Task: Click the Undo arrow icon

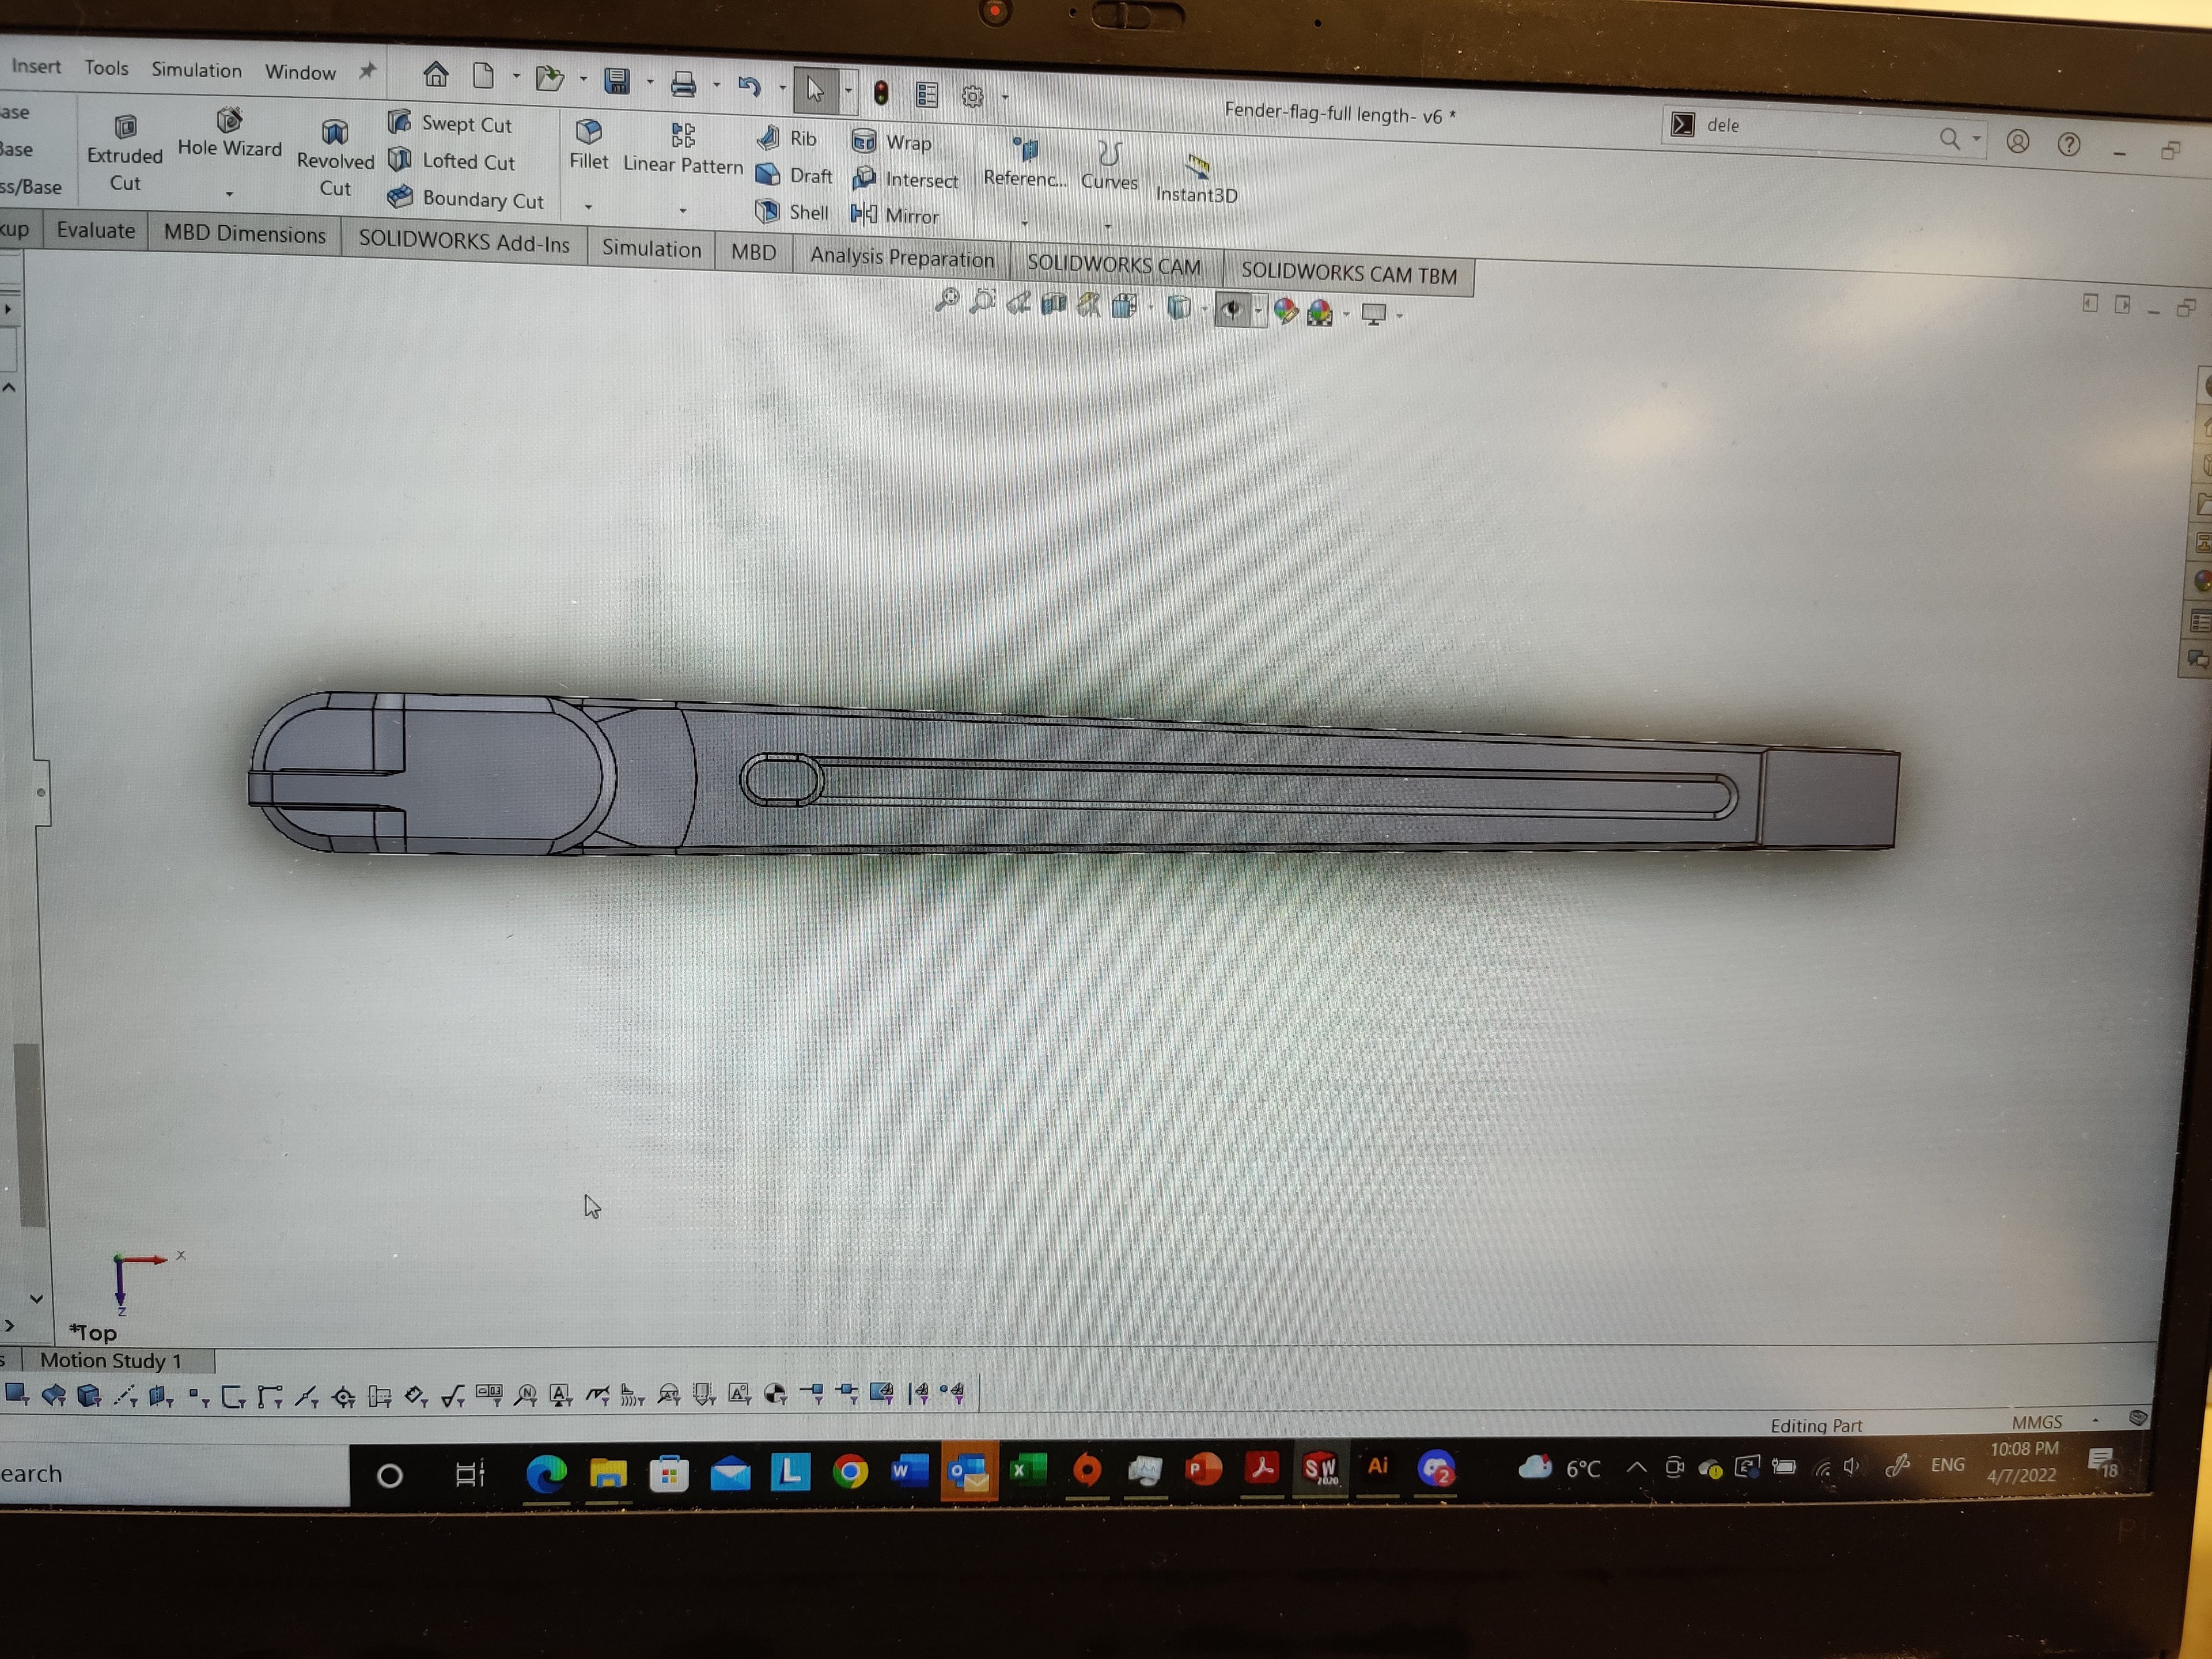Action: (x=749, y=87)
